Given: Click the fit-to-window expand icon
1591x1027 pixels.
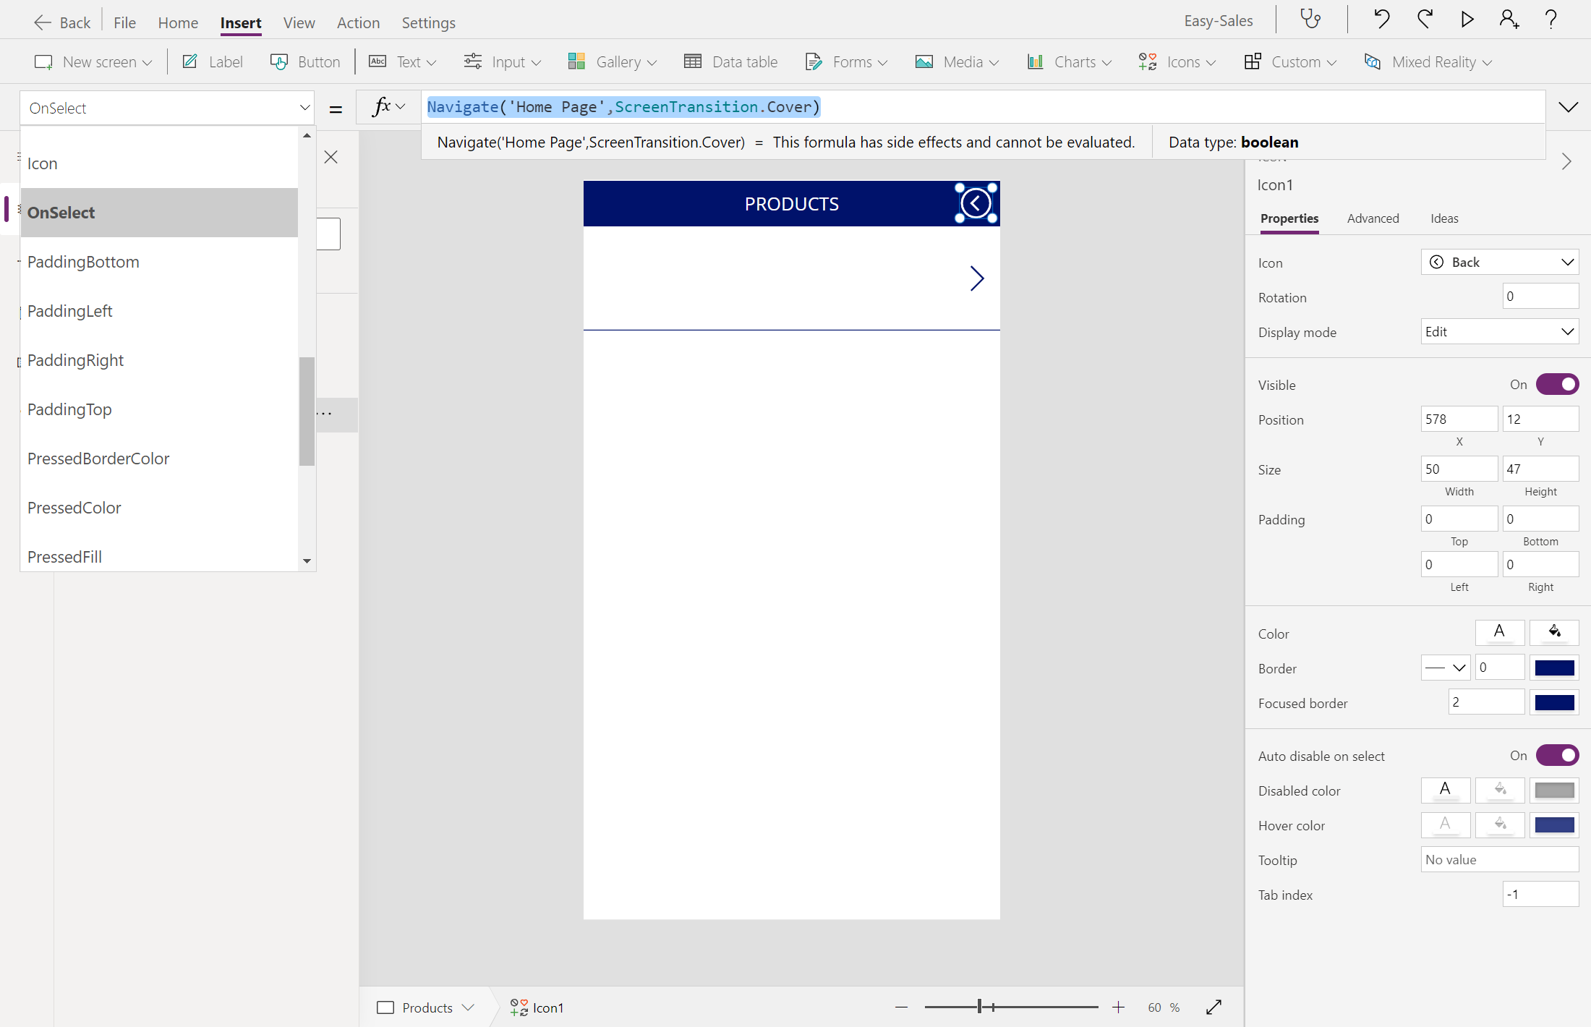Looking at the screenshot, I should tap(1213, 1007).
